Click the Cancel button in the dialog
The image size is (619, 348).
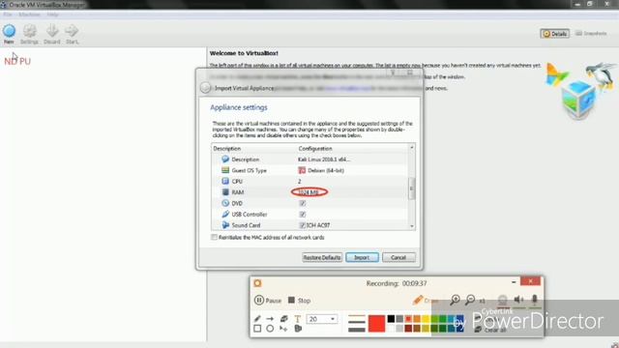(x=398, y=257)
